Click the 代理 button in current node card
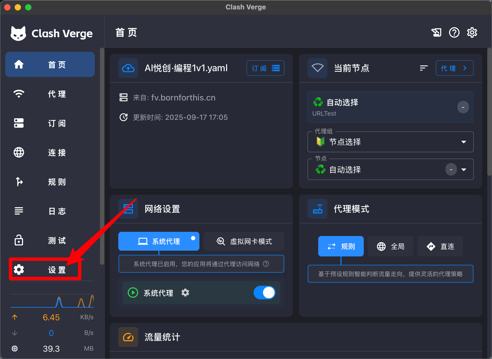Image resolution: width=492 pixels, height=359 pixels. pyautogui.click(x=455, y=68)
